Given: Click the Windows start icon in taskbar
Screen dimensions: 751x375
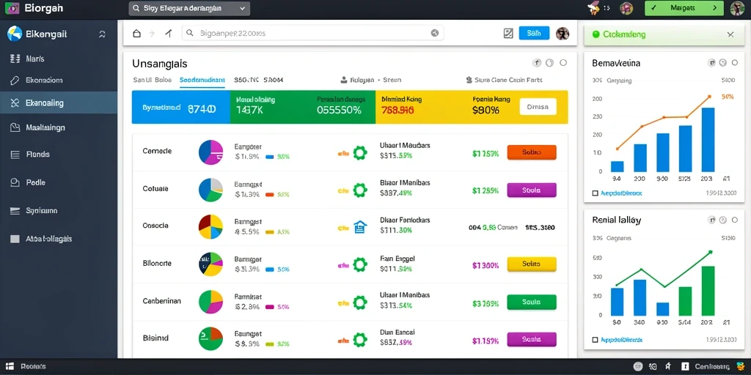Looking at the screenshot, I should pyautogui.click(x=9, y=366).
